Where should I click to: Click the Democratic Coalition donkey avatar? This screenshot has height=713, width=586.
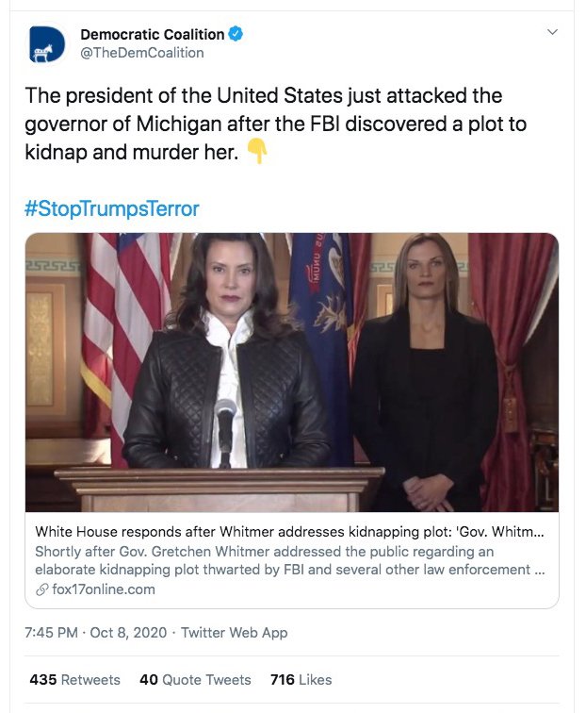click(47, 43)
